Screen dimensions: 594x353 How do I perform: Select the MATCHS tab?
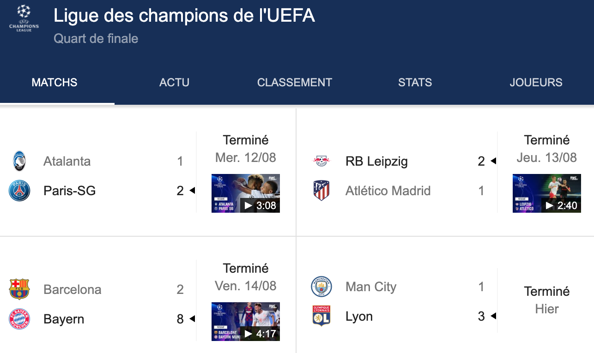click(55, 83)
